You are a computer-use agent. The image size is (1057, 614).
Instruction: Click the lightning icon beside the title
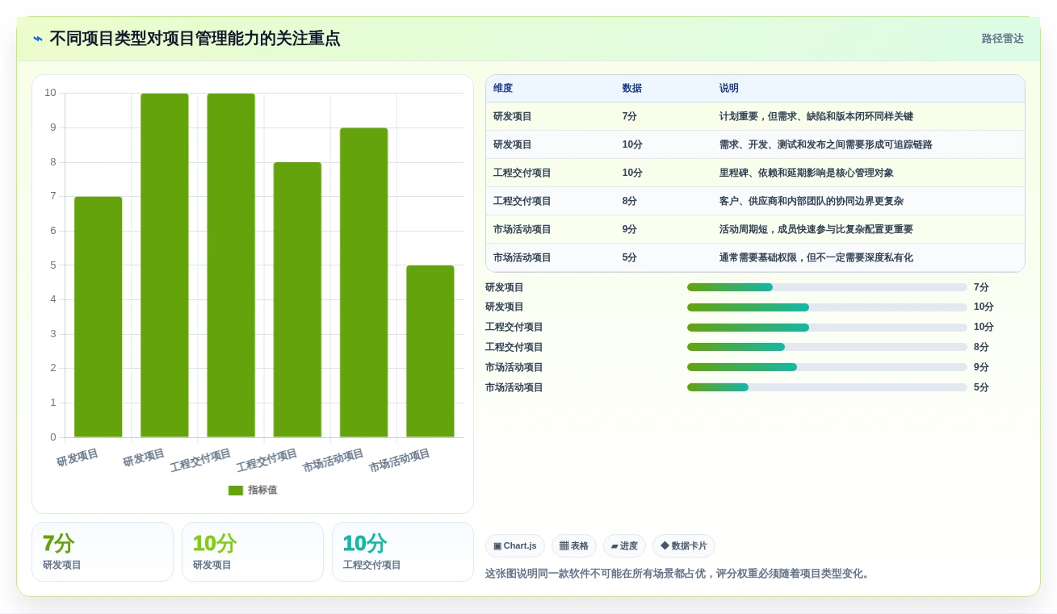(38, 39)
